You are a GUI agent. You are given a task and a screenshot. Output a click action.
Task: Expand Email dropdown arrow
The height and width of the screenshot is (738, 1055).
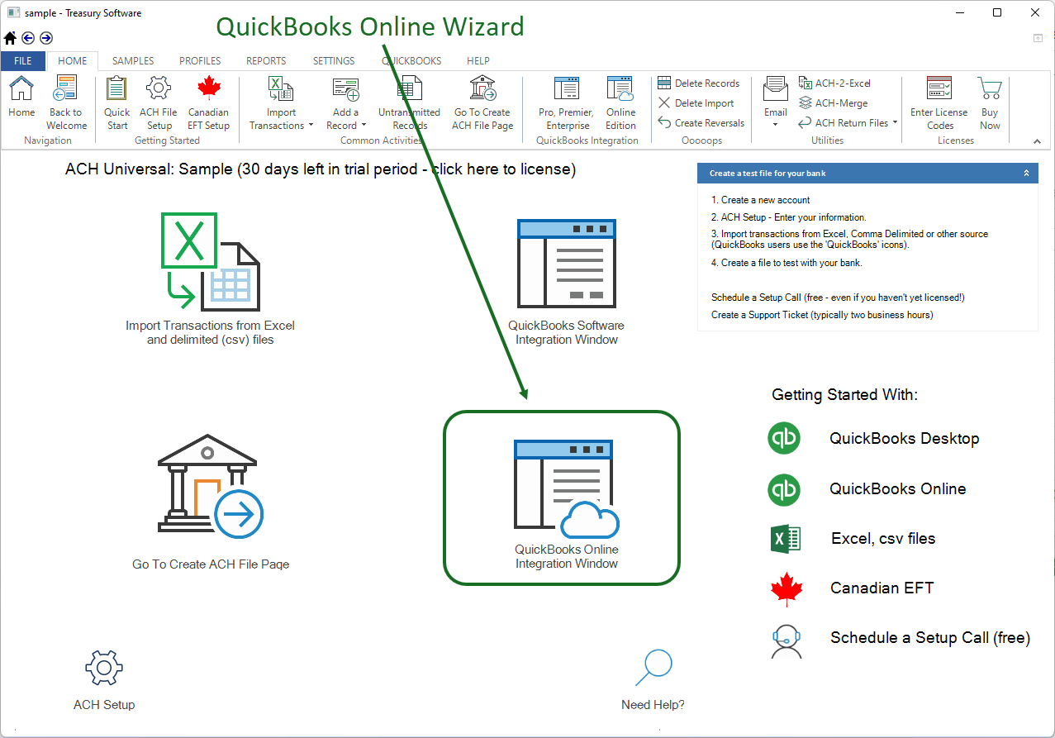[x=775, y=126]
